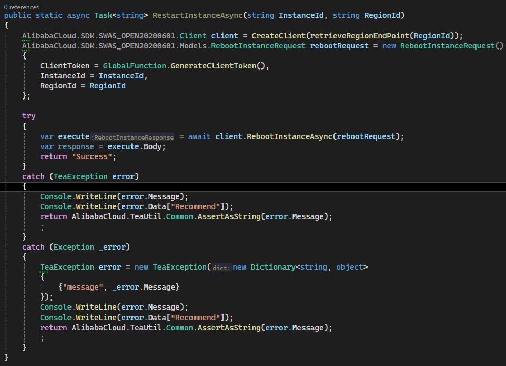This screenshot has width=506, height=366.
Task: Click AssertAsString in the first catch return
Action: click(229, 217)
